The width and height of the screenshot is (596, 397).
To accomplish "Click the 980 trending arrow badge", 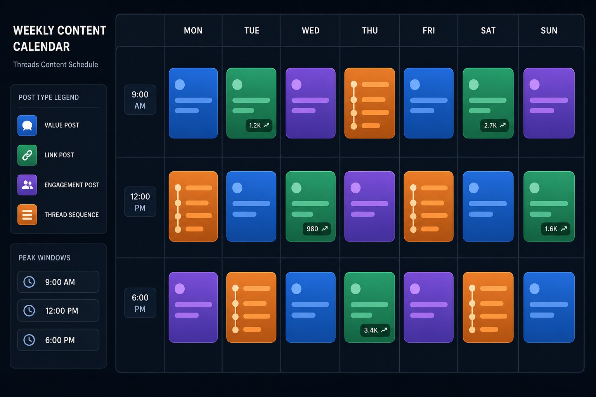I will click(317, 229).
